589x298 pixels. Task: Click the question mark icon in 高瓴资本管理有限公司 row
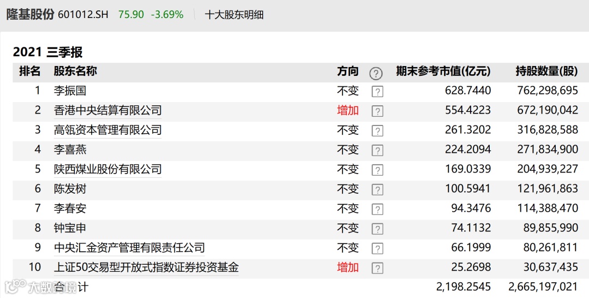tap(377, 130)
